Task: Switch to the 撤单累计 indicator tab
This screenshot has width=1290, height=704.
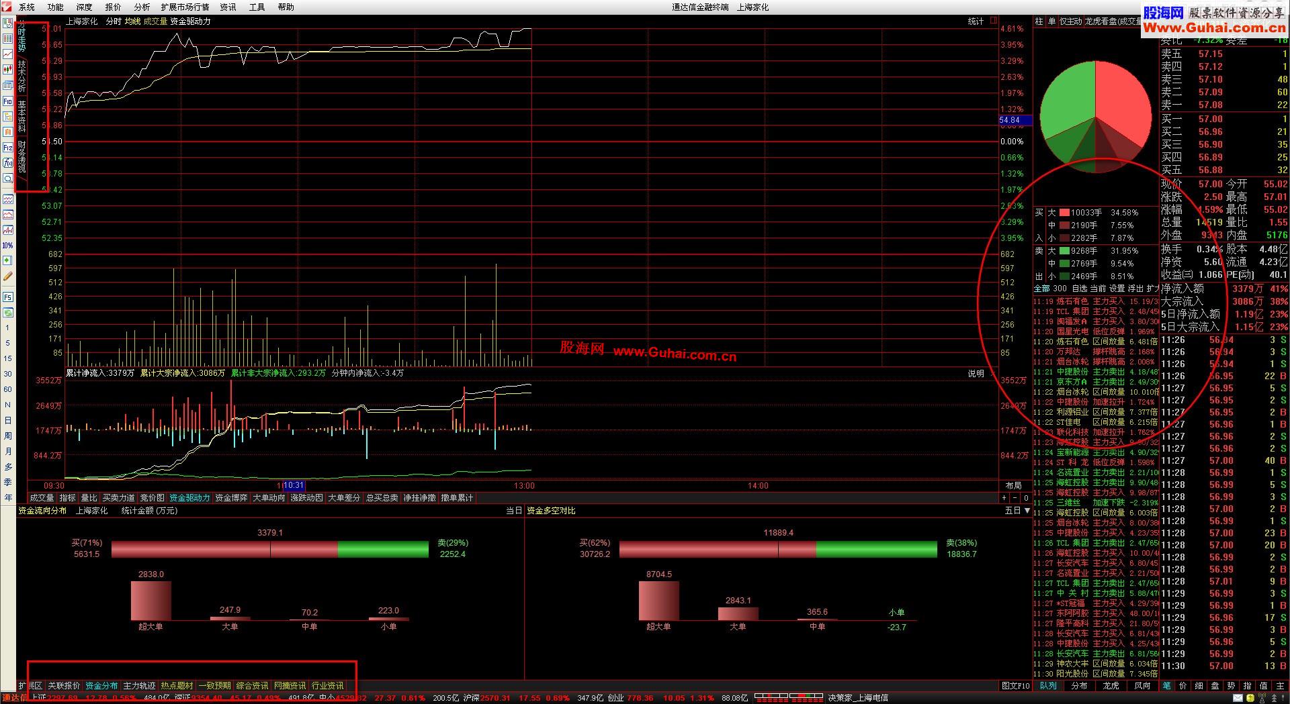Action: tap(457, 498)
